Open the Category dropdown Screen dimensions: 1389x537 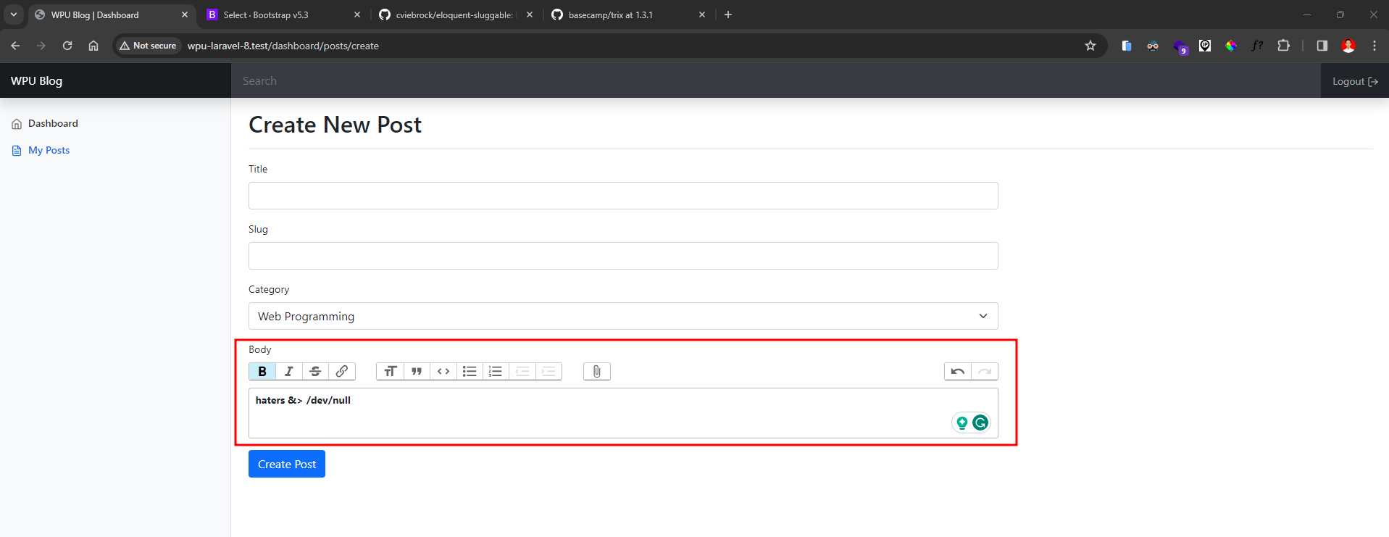623,316
